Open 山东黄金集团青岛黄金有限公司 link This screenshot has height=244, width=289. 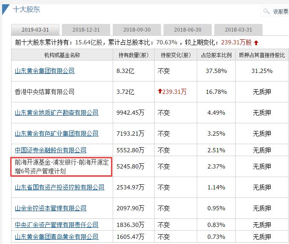(57, 237)
